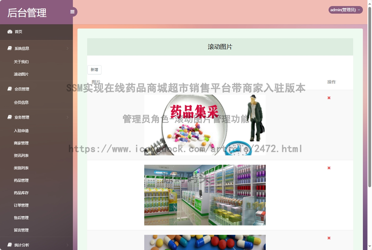Delete the colorful capsules image with red X
372x250 pixels.
(x=329, y=238)
